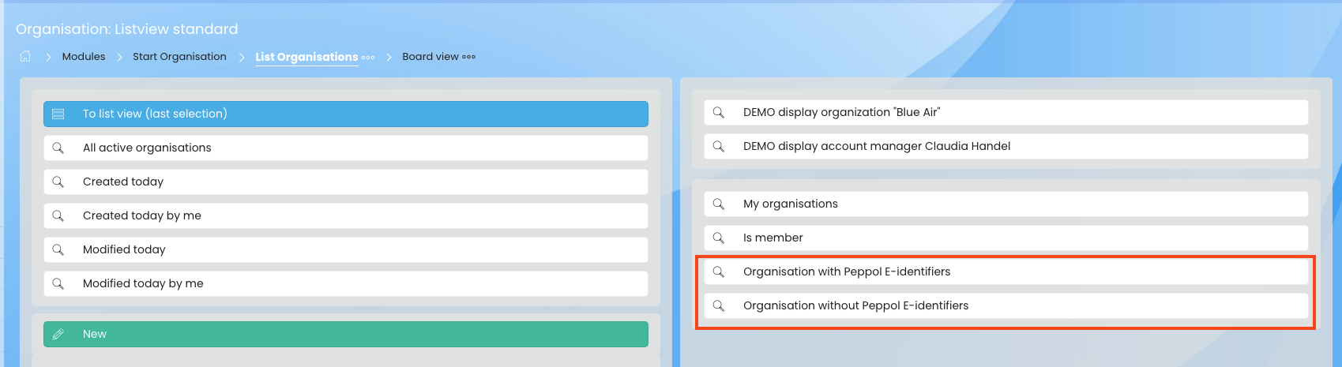
Task: Click magnifier icon beside 'Is member'
Action: point(718,238)
